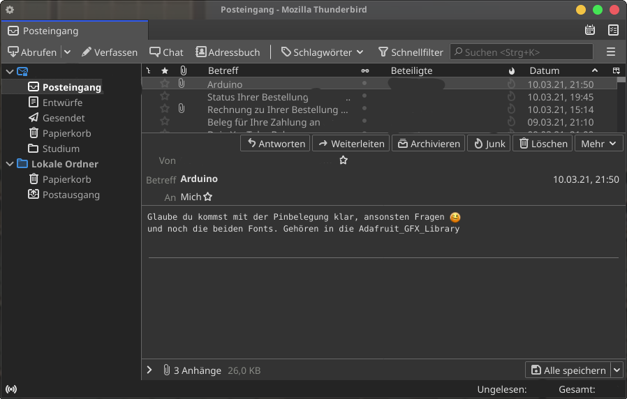
Task: Click Alle speichern button
Action: pos(568,370)
